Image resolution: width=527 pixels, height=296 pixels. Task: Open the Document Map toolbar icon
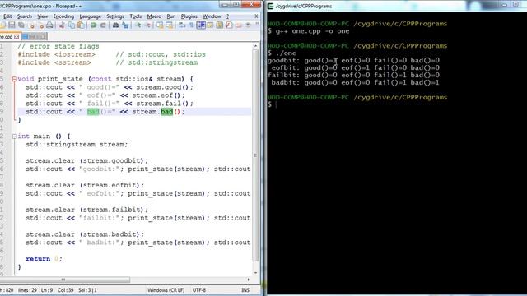pyautogui.click(x=220, y=25)
